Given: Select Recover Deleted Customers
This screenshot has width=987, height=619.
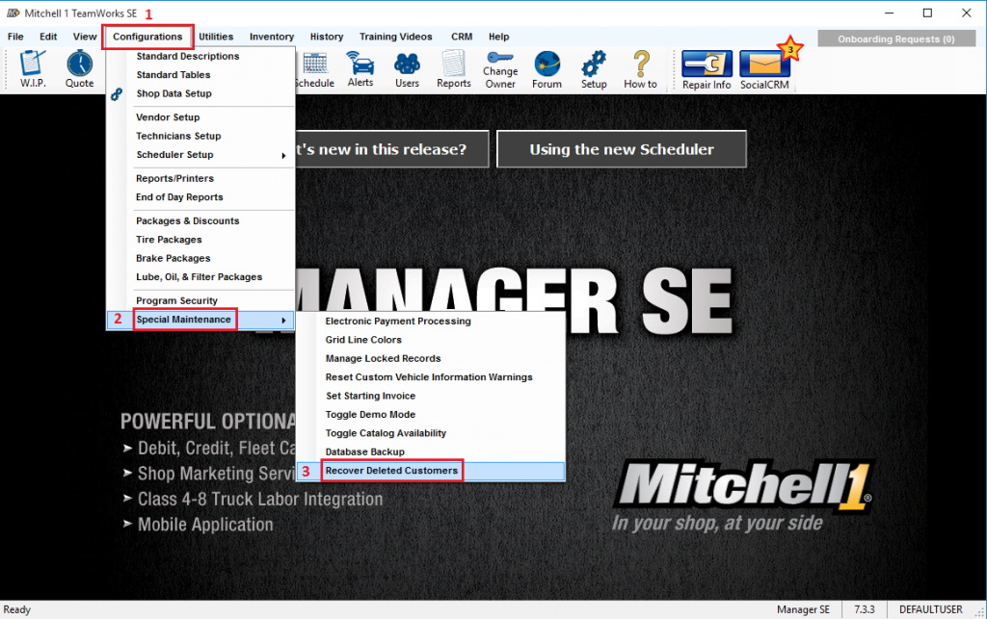Looking at the screenshot, I should (x=431, y=471).
